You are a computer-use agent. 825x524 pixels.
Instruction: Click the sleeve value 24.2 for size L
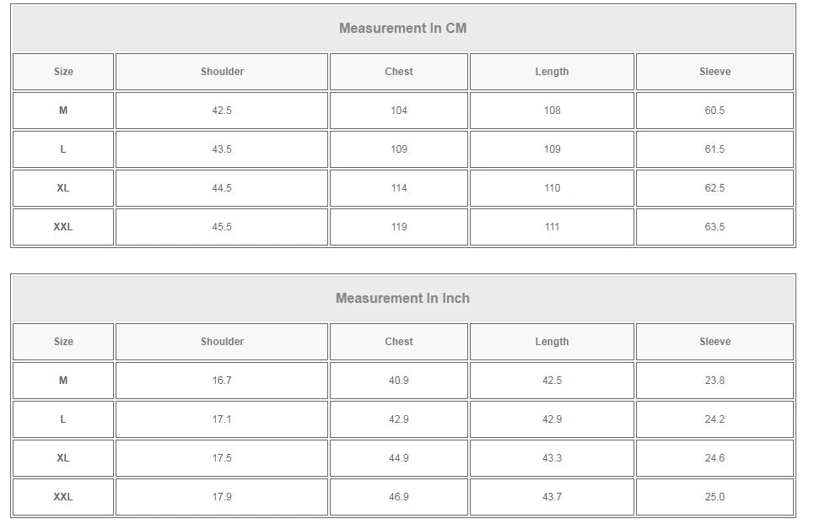pyautogui.click(x=714, y=419)
